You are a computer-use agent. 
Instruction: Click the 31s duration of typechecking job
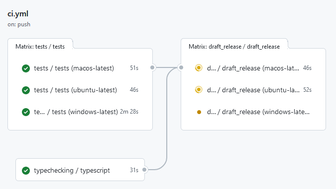(134, 170)
